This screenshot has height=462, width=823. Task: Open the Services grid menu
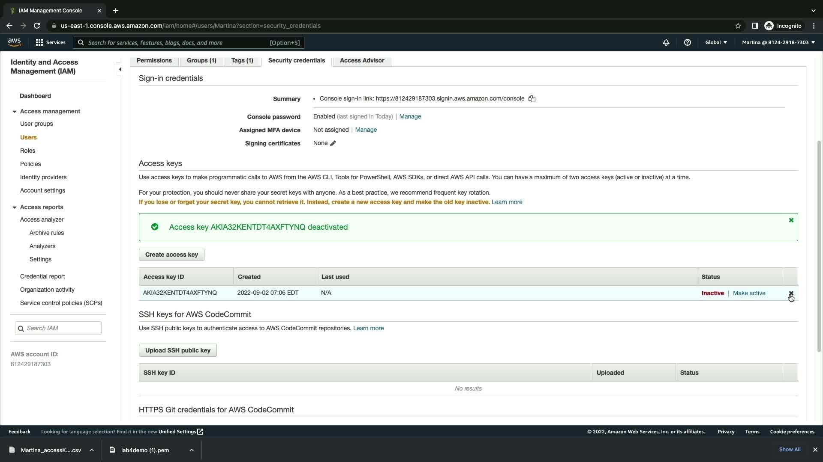50,42
